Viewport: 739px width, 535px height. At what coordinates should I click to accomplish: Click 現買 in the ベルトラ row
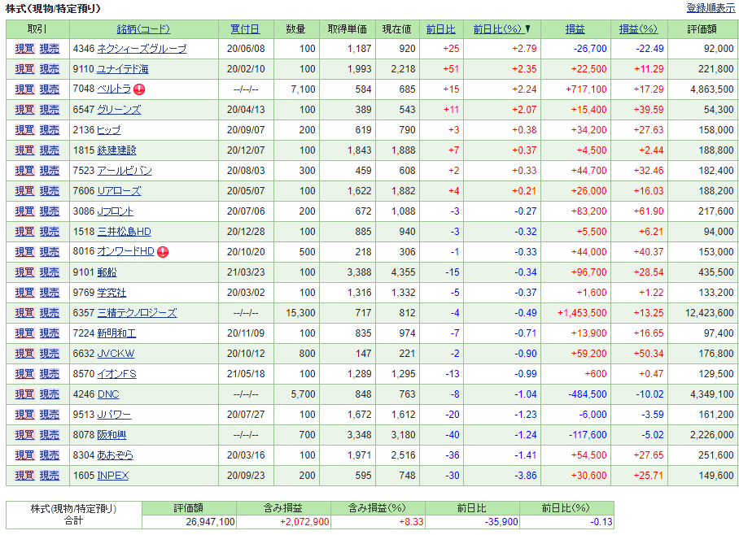click(x=24, y=89)
